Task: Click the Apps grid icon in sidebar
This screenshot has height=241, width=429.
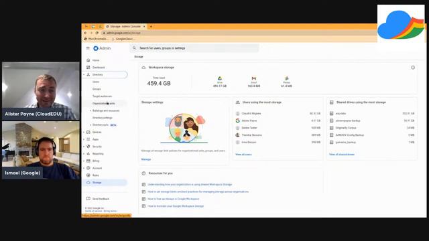Action: (88, 139)
